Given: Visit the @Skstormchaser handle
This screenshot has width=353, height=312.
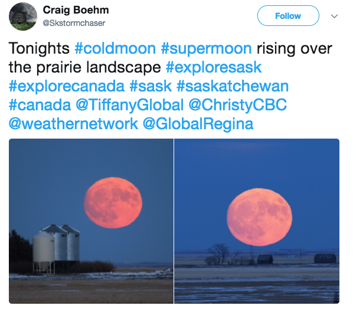Looking at the screenshot, I should (74, 23).
